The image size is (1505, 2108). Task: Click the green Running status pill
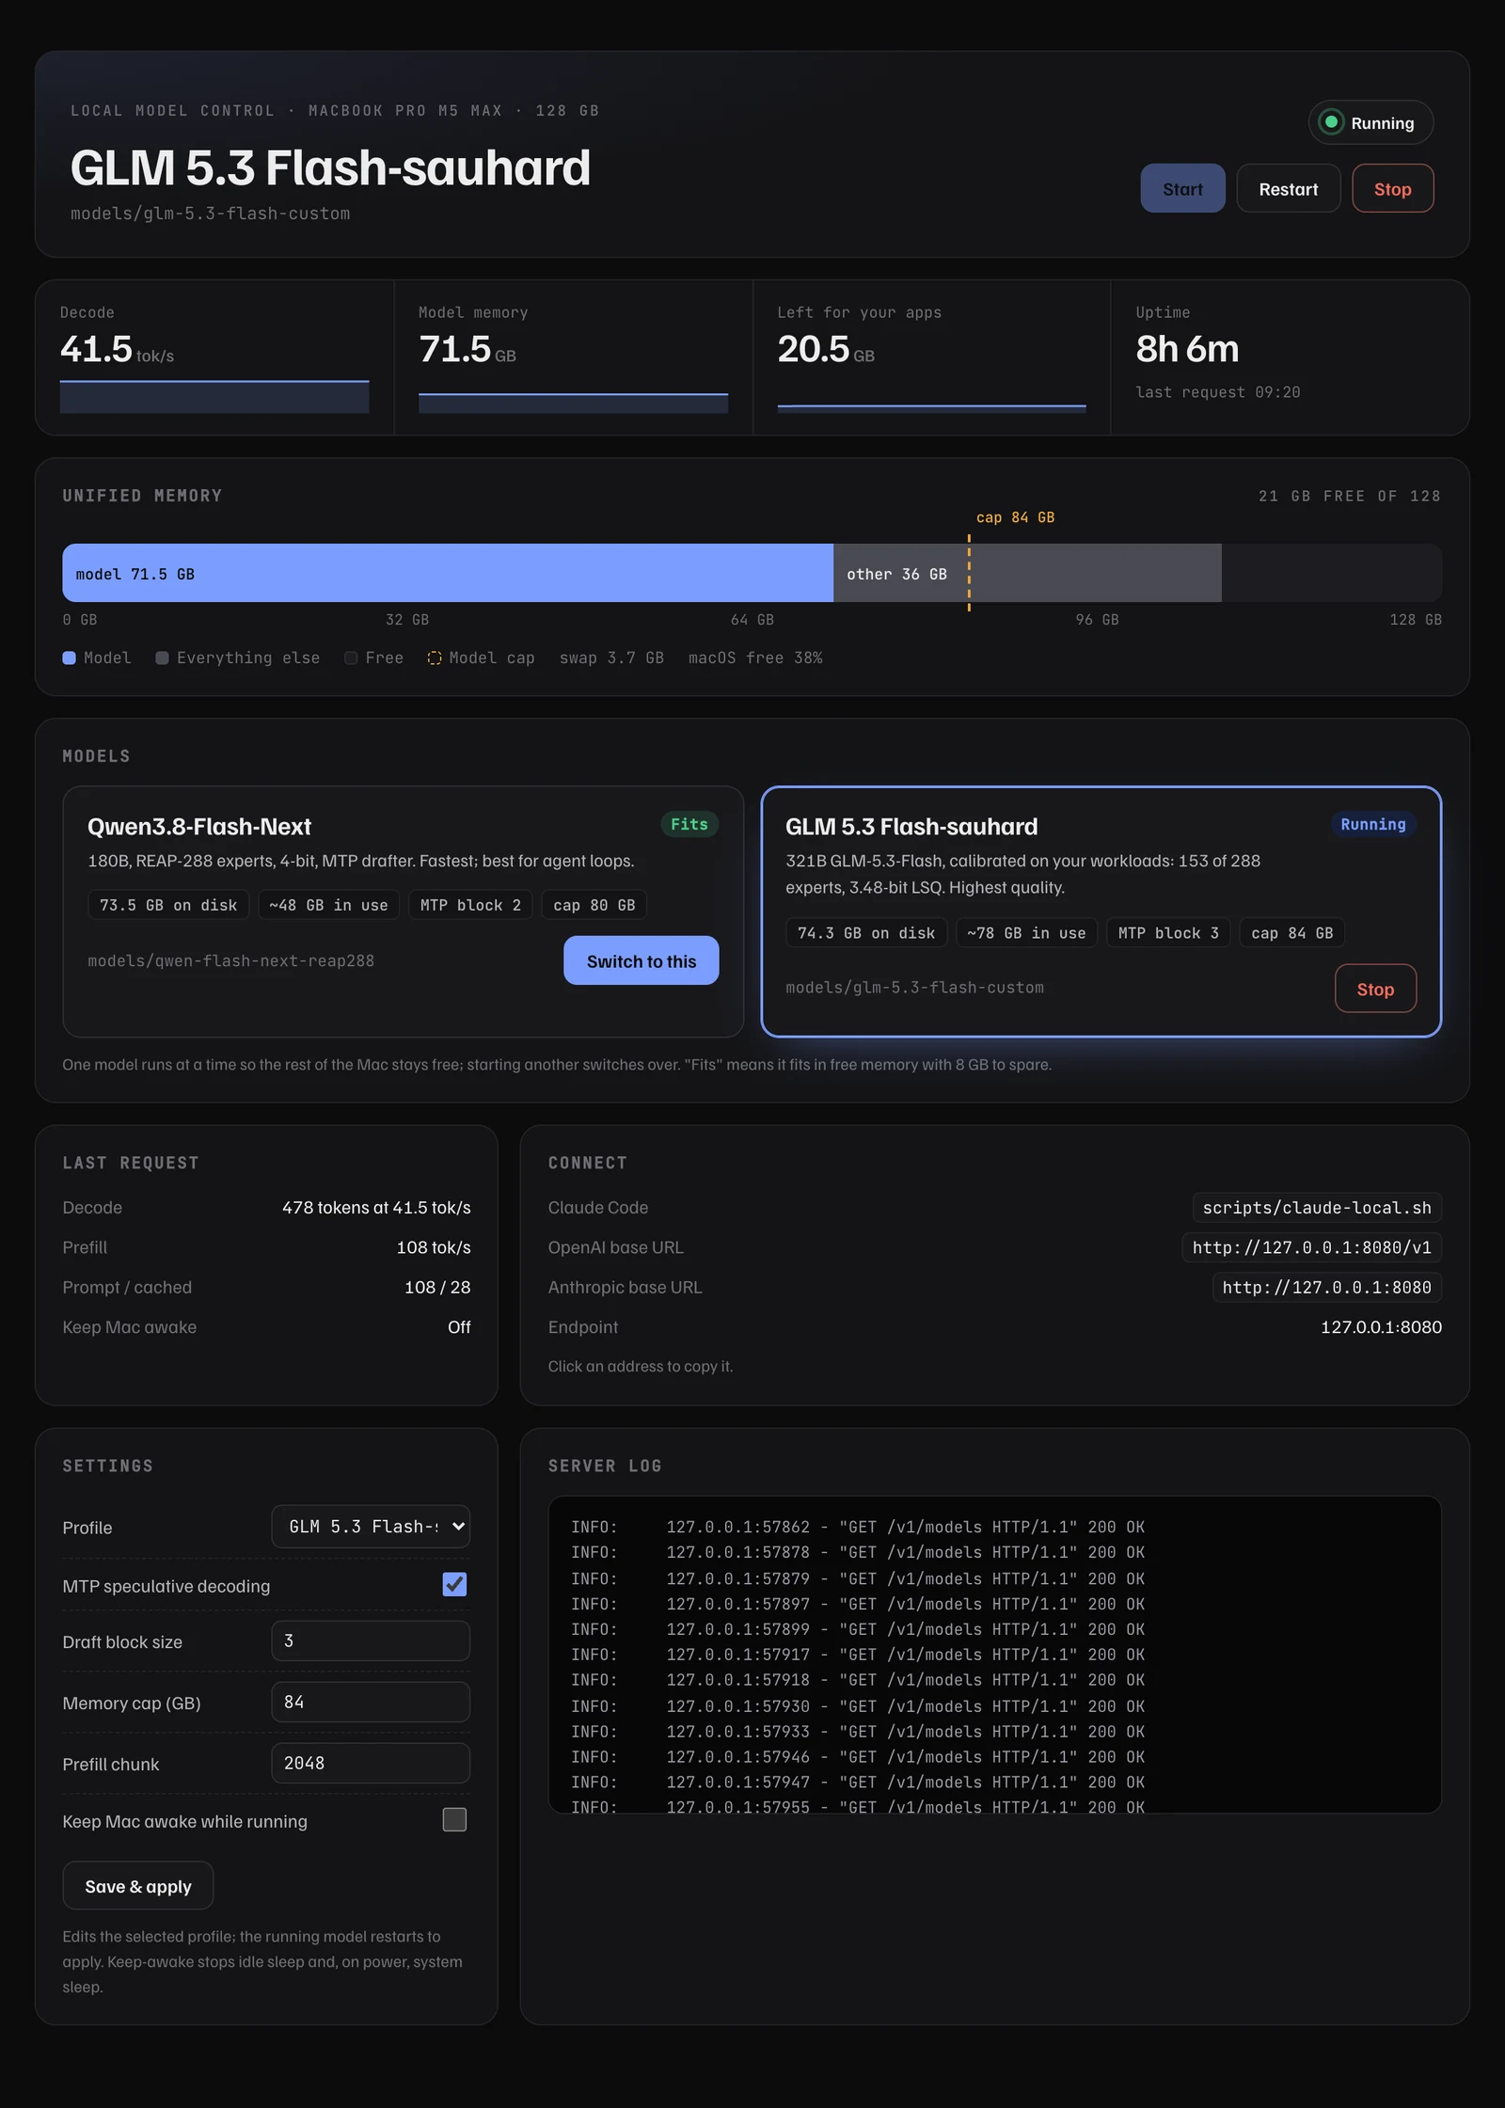[x=1370, y=122]
